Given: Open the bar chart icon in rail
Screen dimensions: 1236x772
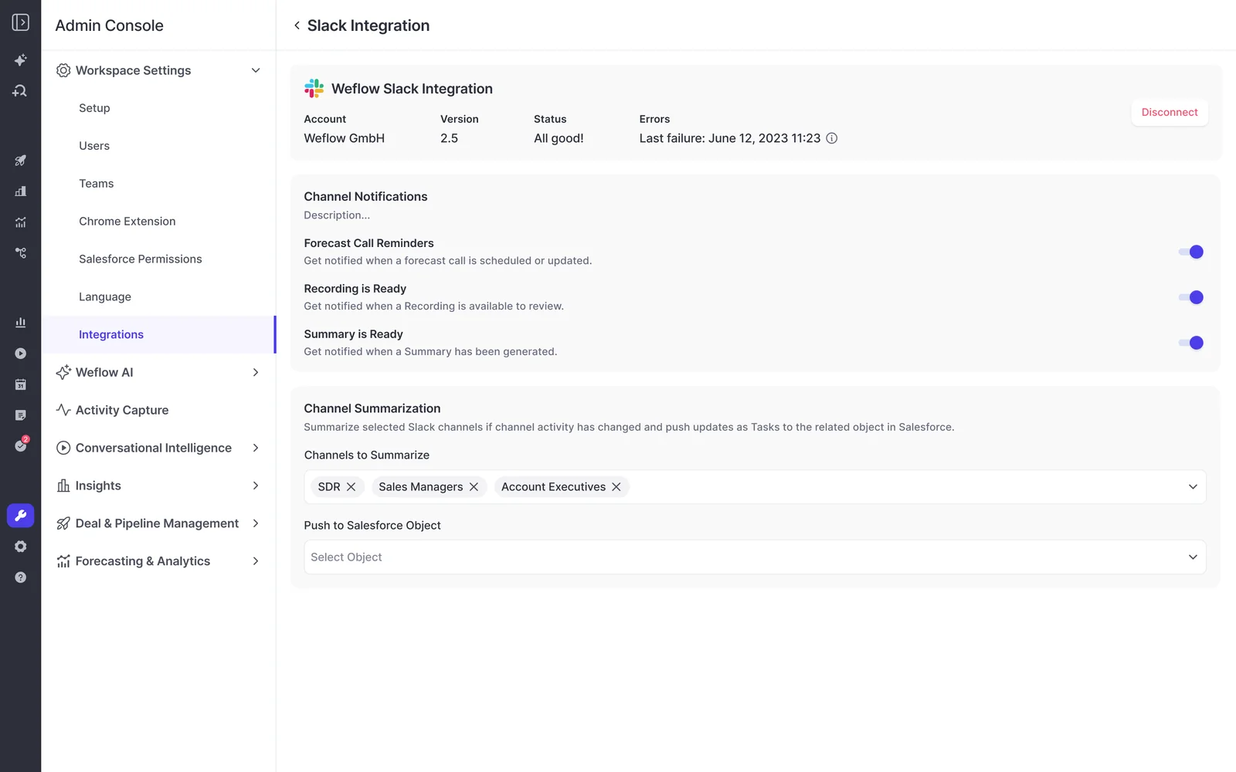Looking at the screenshot, I should pos(21,323).
